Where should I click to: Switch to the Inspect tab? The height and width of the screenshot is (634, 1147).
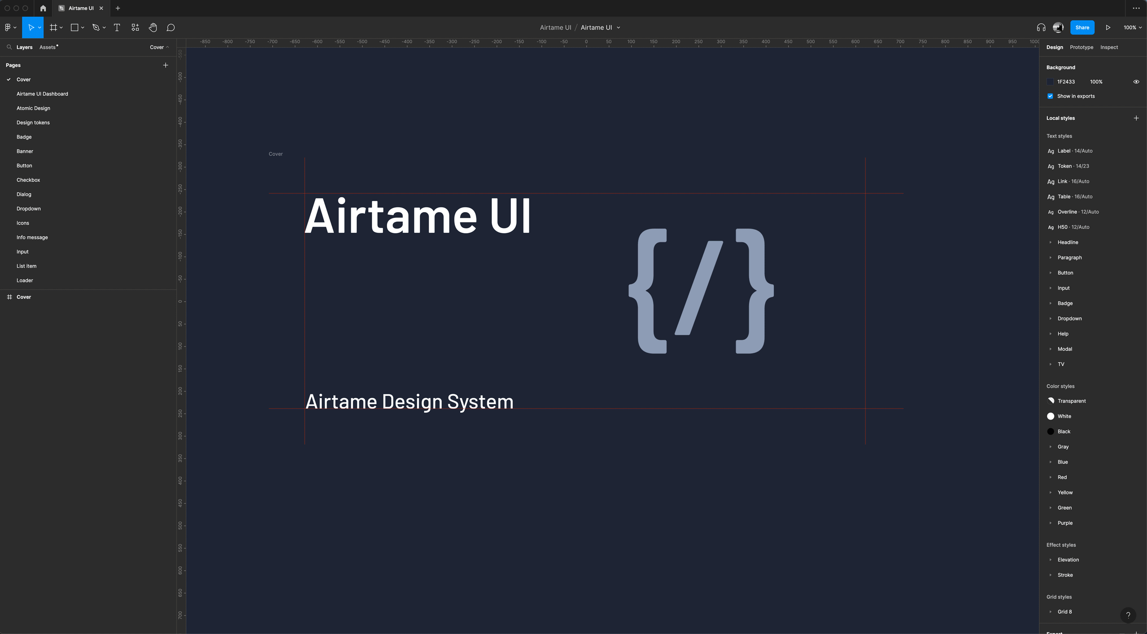click(x=1108, y=47)
